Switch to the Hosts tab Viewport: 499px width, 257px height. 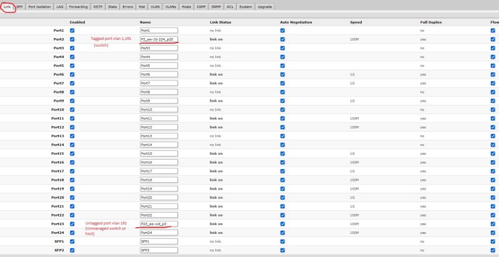click(187, 7)
